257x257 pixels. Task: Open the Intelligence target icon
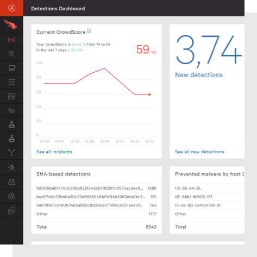11,167
